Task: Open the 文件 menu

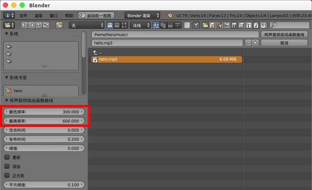Action: pos(23,16)
